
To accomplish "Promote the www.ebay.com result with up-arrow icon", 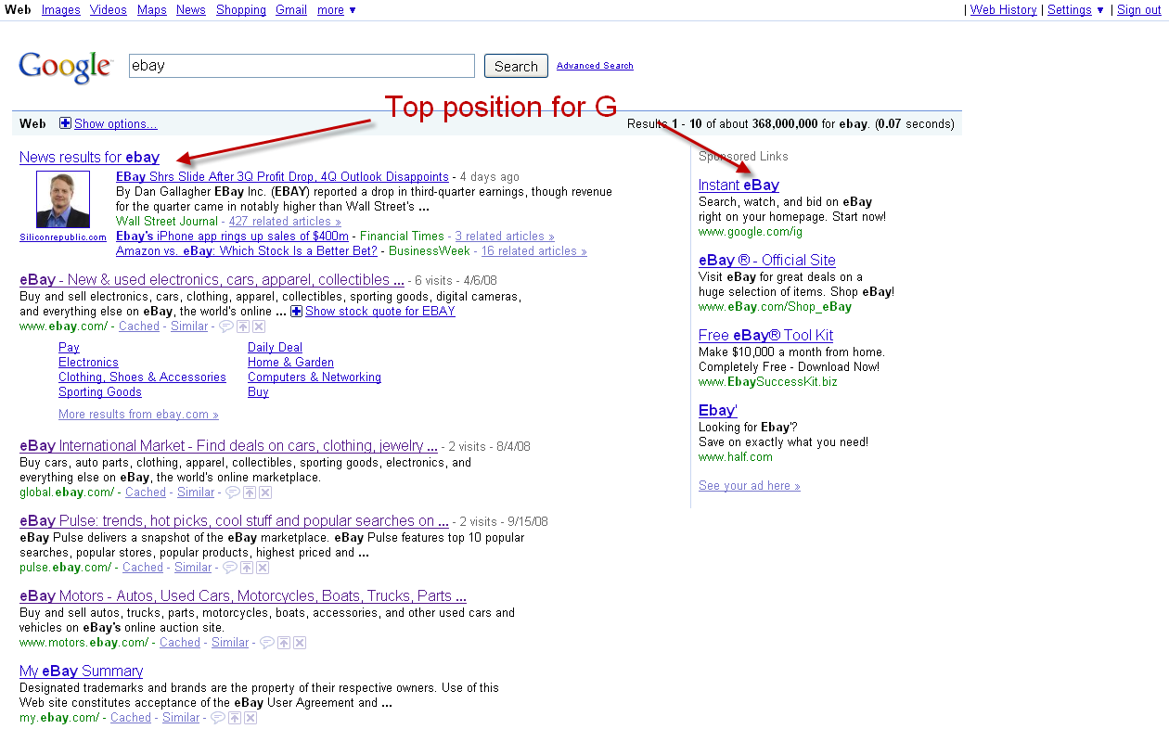I will click(243, 326).
